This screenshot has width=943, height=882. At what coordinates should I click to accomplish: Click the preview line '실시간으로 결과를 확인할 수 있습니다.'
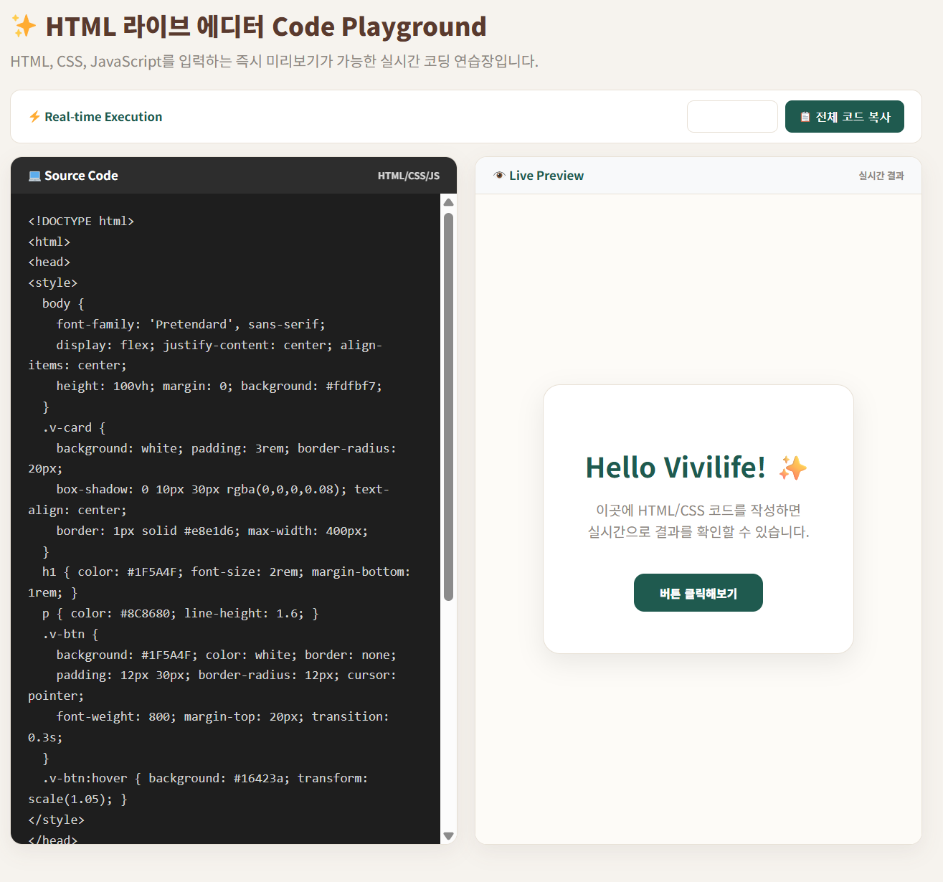pos(698,531)
